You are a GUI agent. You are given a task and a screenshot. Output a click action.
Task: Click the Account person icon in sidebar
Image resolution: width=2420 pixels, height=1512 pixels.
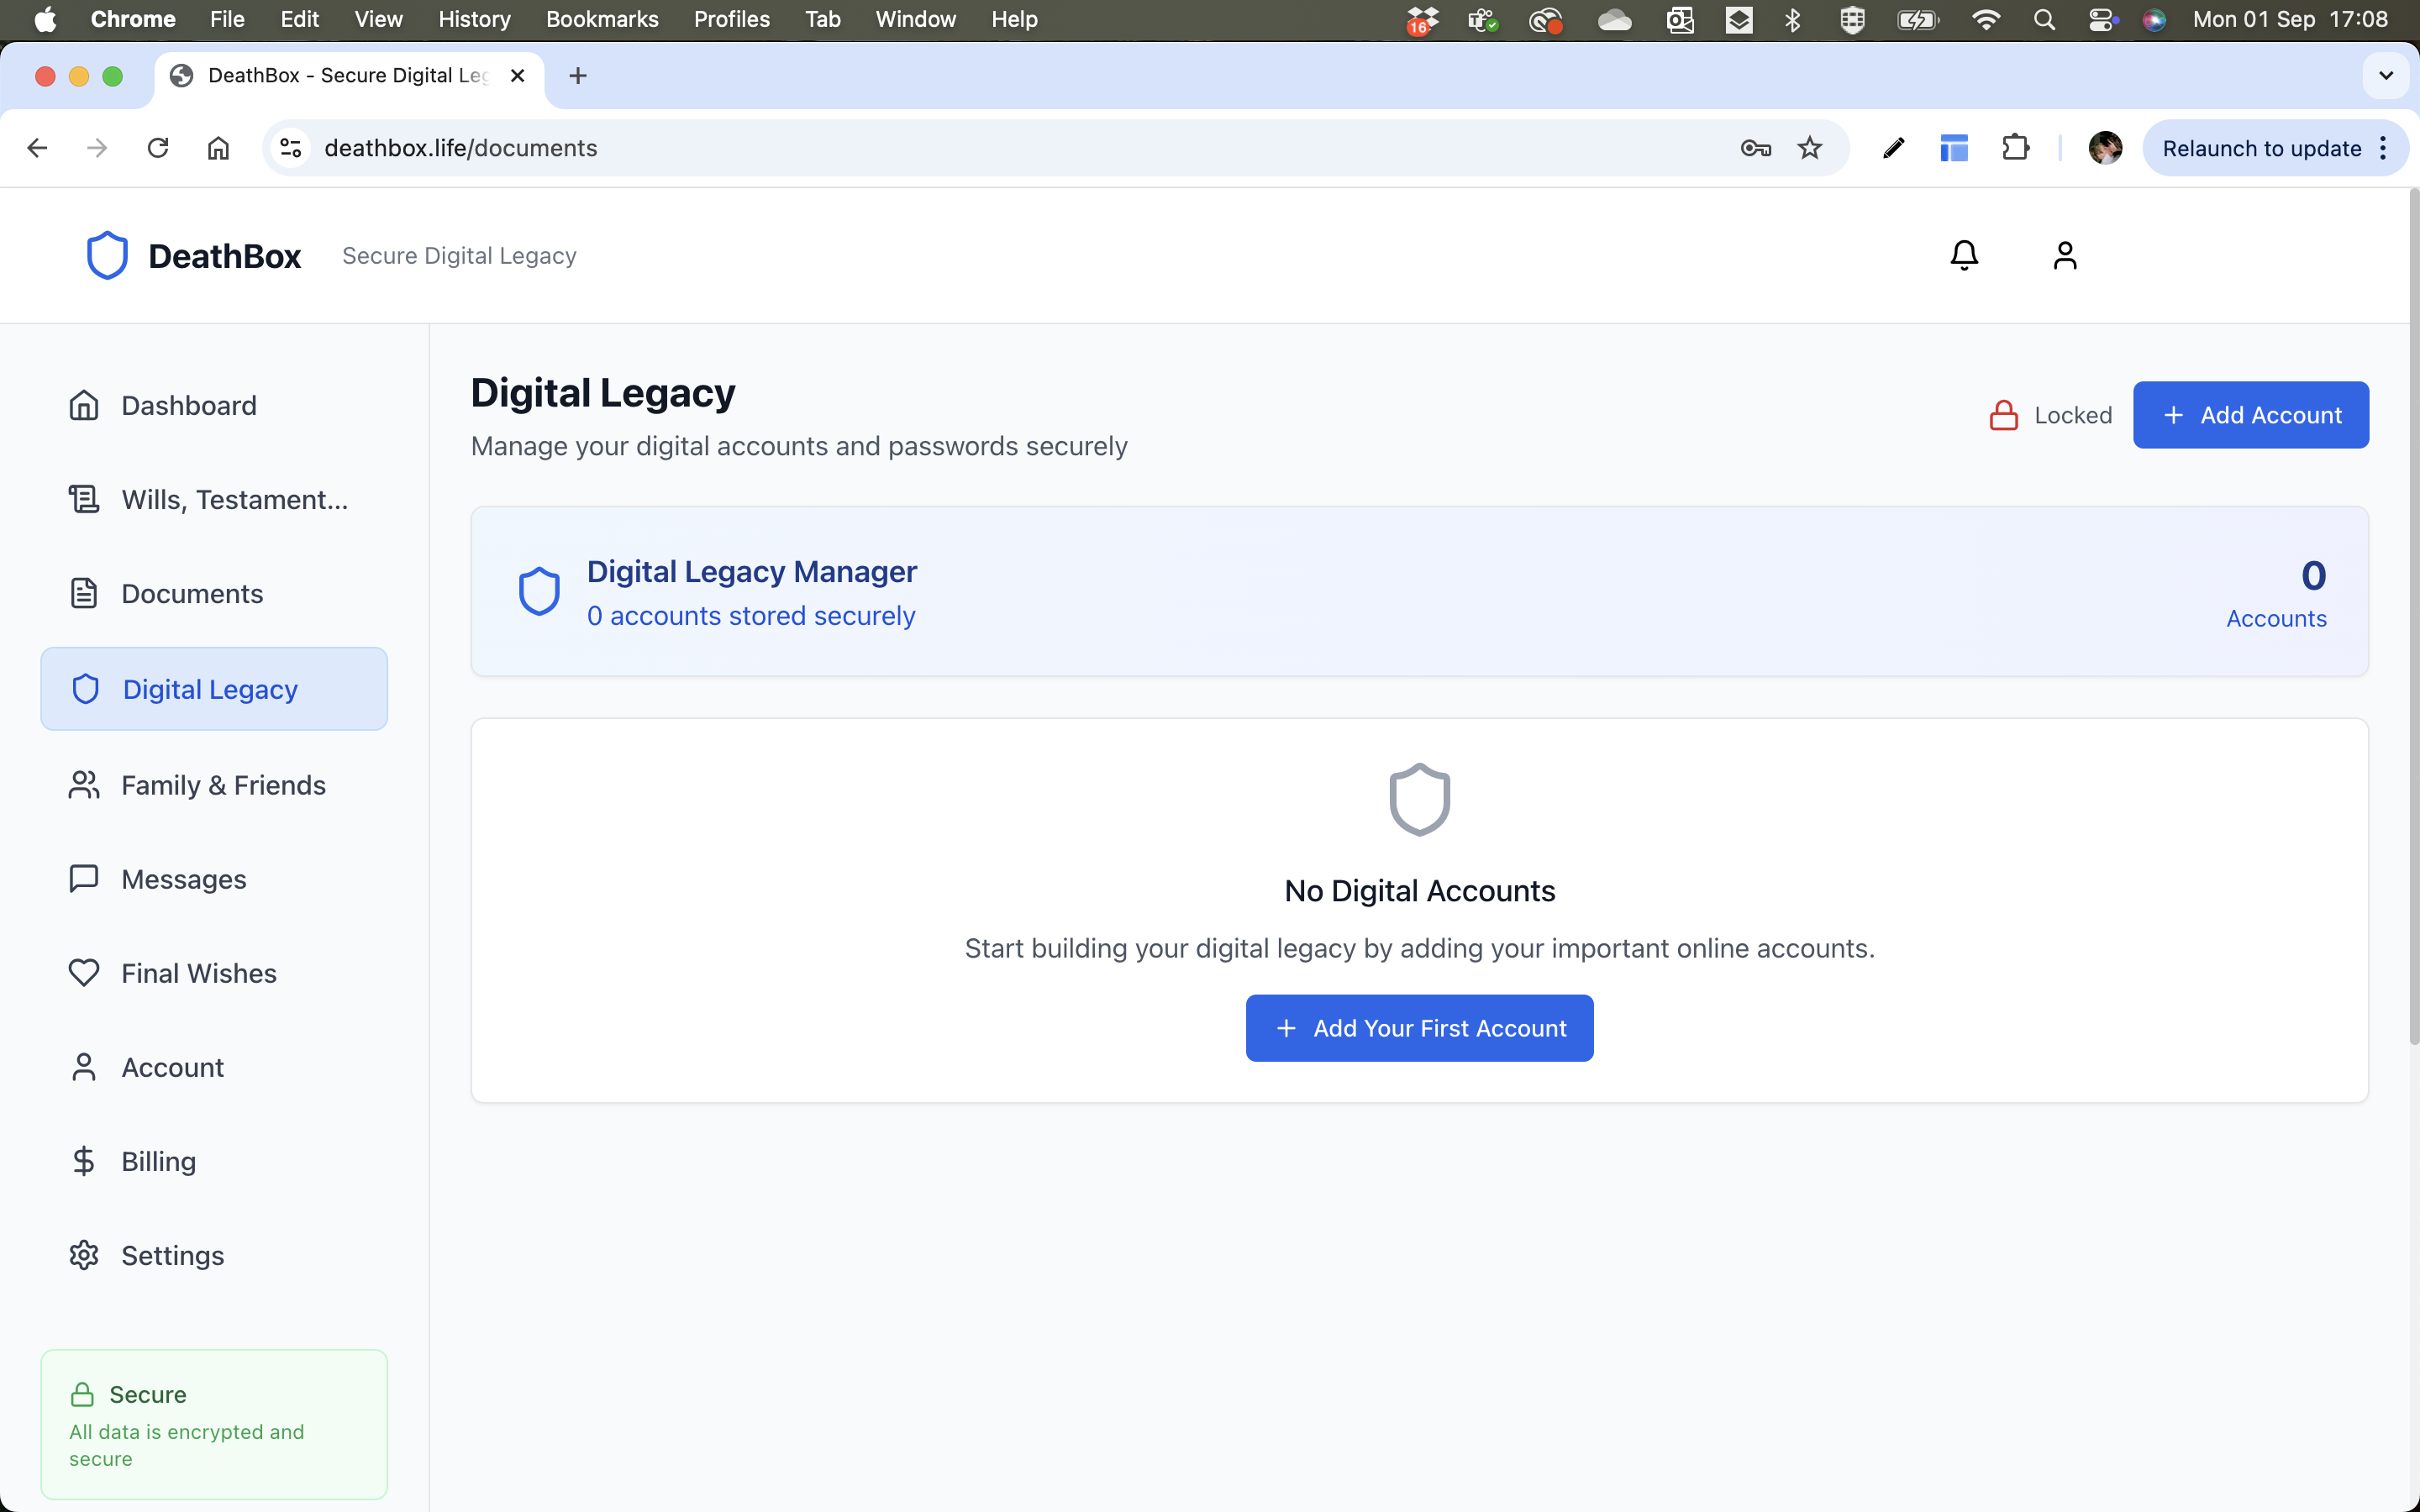(x=84, y=1067)
